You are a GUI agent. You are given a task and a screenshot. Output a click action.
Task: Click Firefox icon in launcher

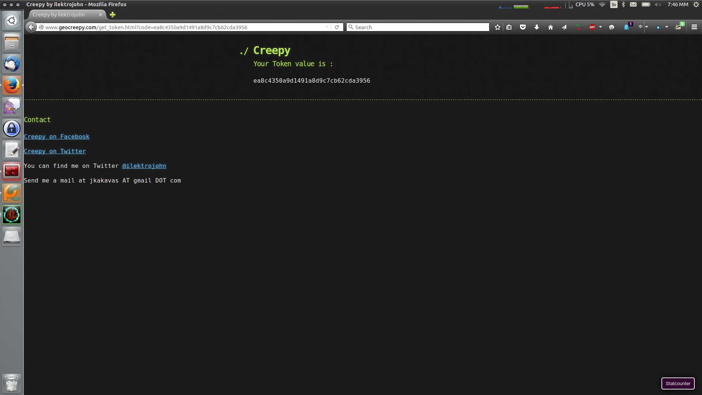12,85
